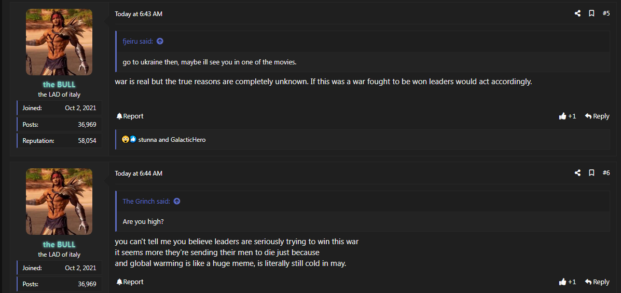Open the BULL's avatar in post #6
This screenshot has height=293, width=621.
tap(59, 202)
